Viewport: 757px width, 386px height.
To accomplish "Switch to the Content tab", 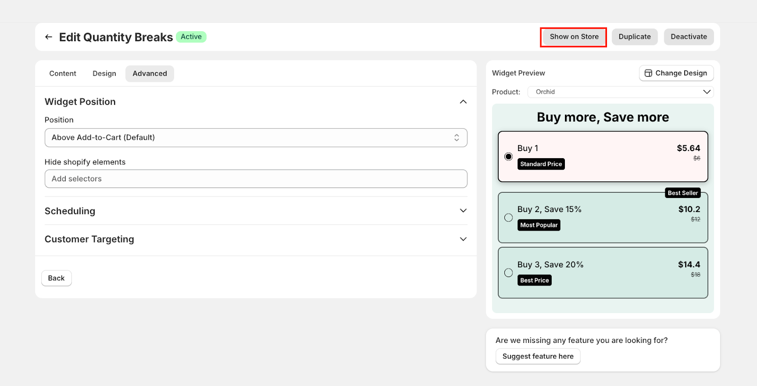I will pos(62,74).
